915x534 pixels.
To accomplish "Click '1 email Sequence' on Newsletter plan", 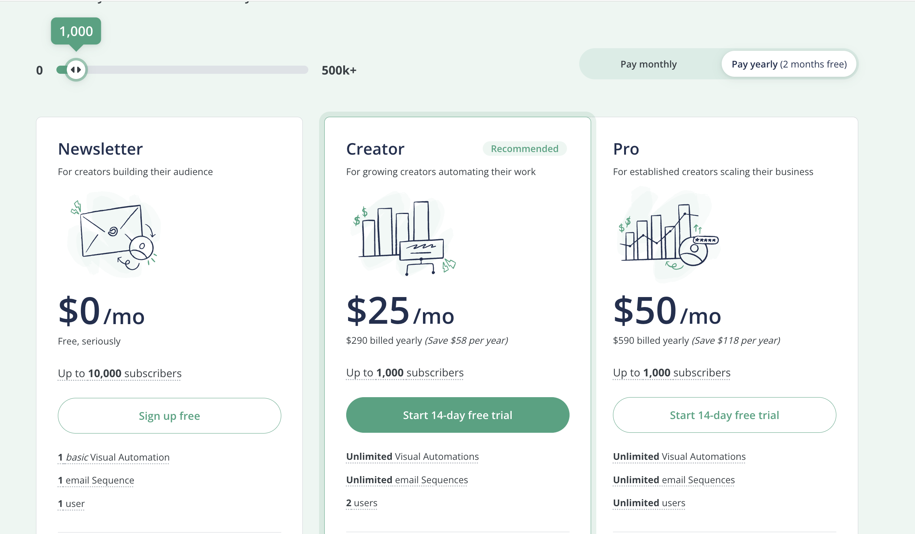I will click(96, 480).
